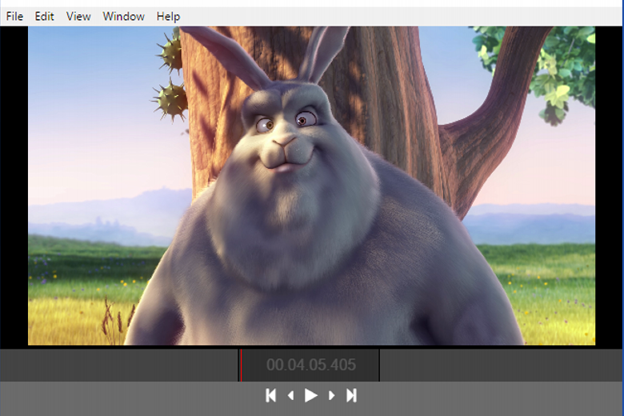Click the timecode field 00.04.05.405
The image size is (624, 416).
point(311,365)
